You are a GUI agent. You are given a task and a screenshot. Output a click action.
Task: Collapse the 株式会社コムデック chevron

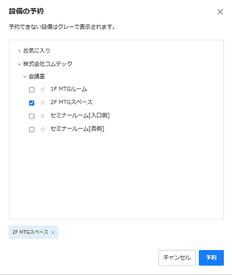(19, 64)
